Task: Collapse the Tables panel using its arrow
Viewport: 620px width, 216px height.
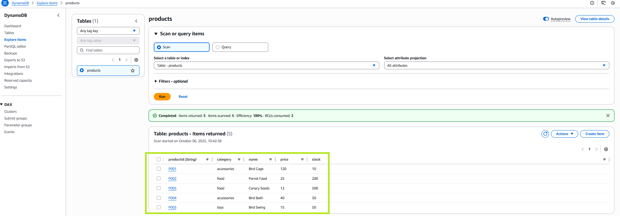Action: click(136, 21)
